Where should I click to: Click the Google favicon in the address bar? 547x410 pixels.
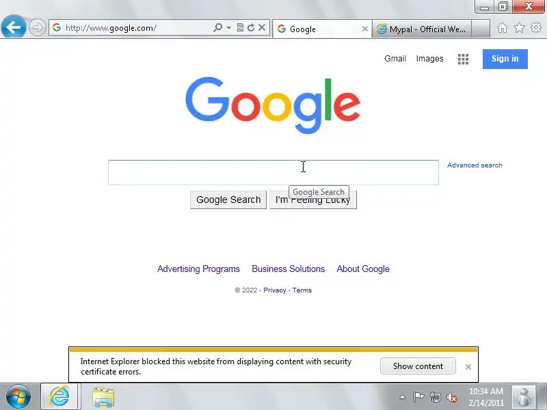pyautogui.click(x=57, y=27)
